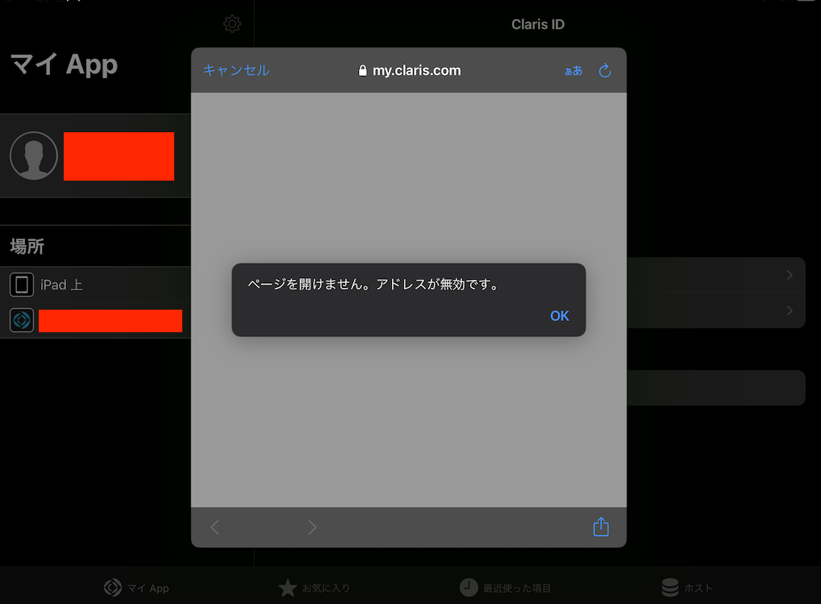
Task: Reload the my.claris.com page
Action: (x=605, y=70)
